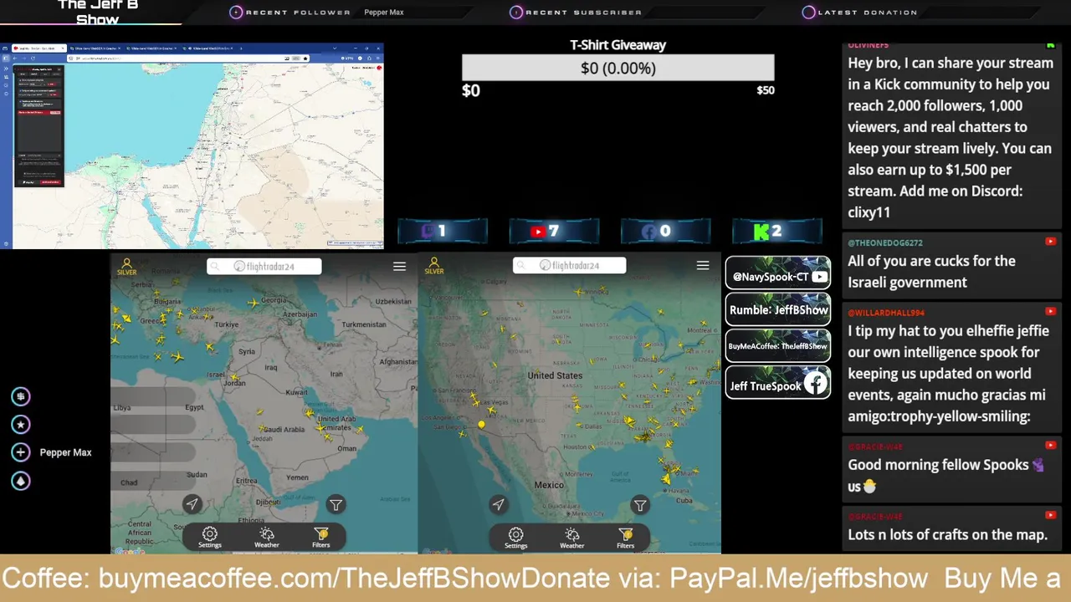Open the SILVER account icon on Middle East map
Viewport: 1071px width, 602px height.
[x=127, y=266]
